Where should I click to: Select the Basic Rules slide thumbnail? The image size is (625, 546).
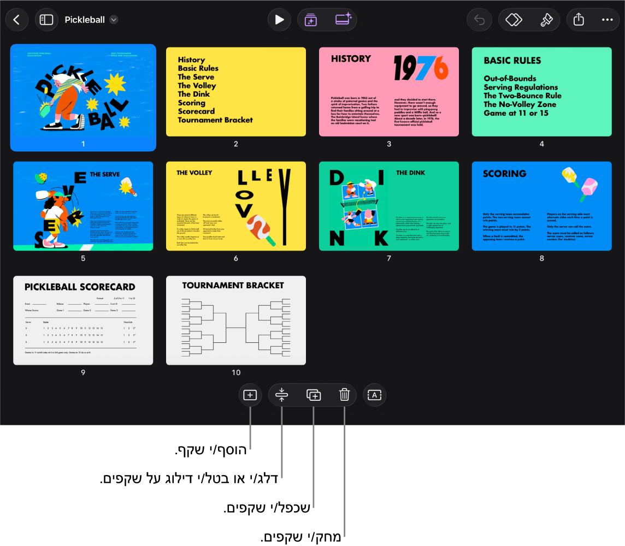click(x=542, y=92)
